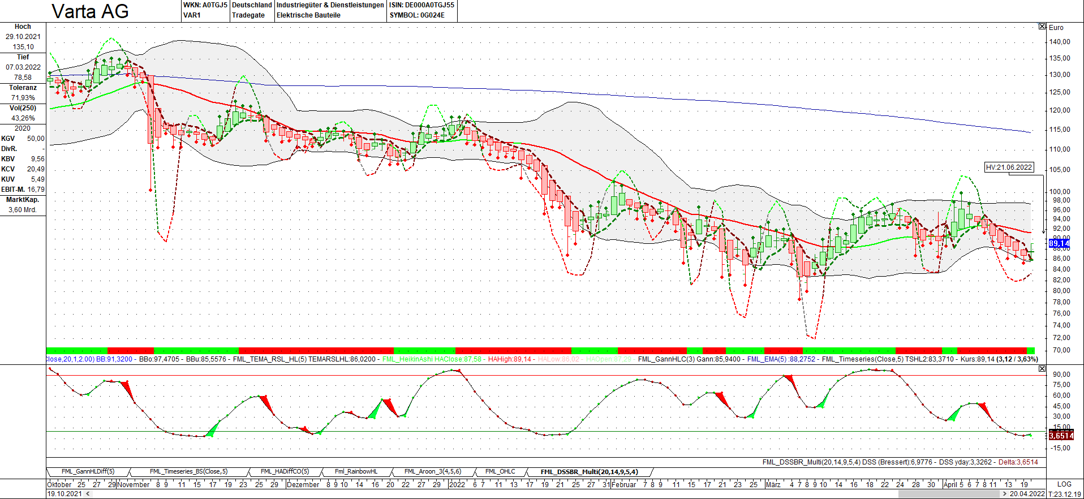The width and height of the screenshot is (1084, 499).
Task: Switch to the FML_GannHLDiff(5) tab
Action: [88, 472]
